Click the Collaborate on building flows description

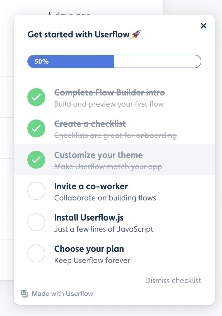pyautogui.click(x=105, y=198)
